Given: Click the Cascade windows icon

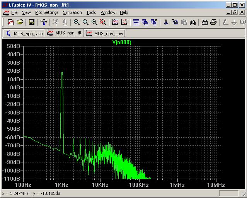Looking at the screenshot, I should point(145,22).
